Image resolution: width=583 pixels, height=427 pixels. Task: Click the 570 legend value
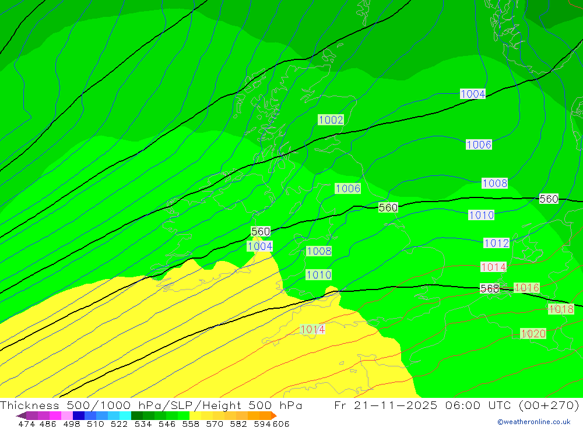coord(214,424)
